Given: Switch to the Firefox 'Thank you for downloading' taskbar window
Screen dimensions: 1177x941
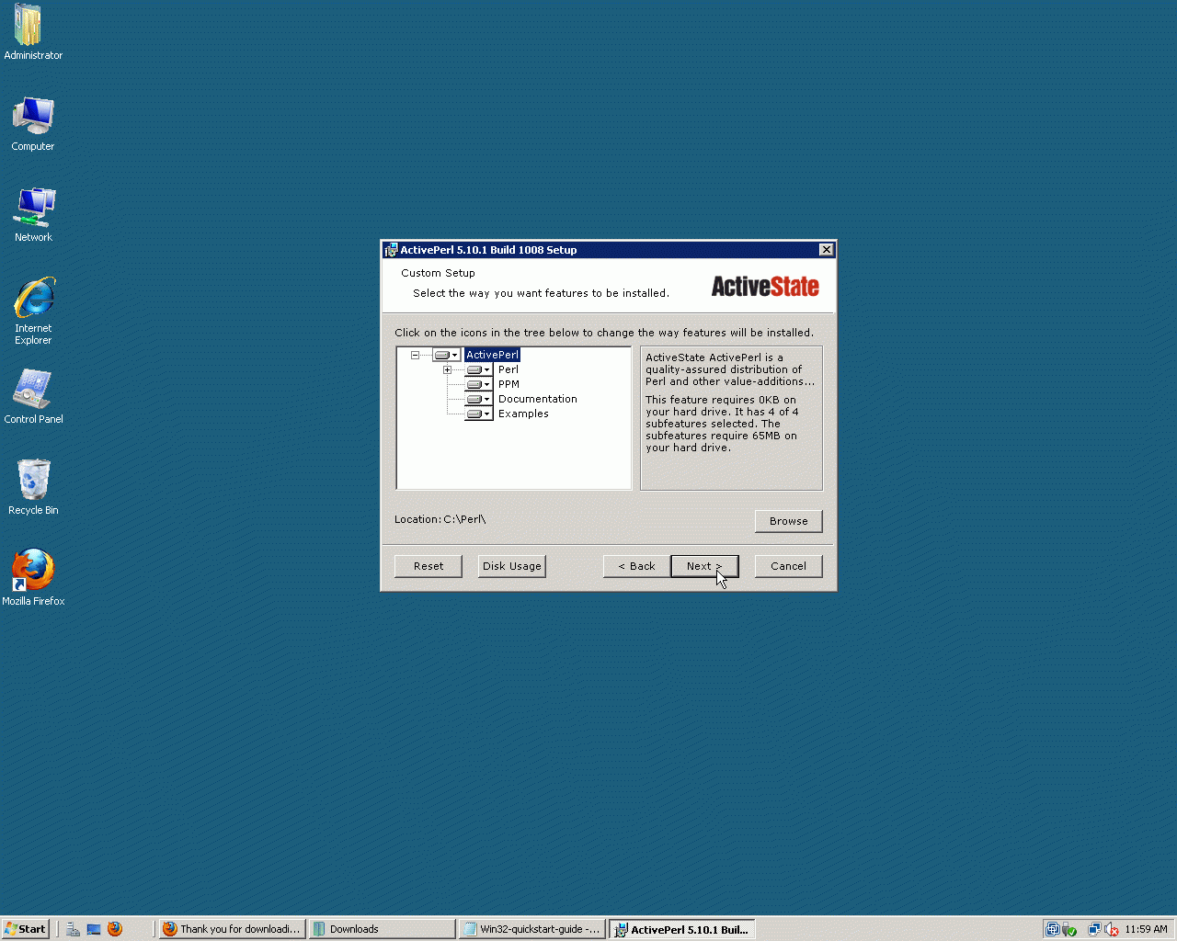Looking at the screenshot, I should [231, 929].
